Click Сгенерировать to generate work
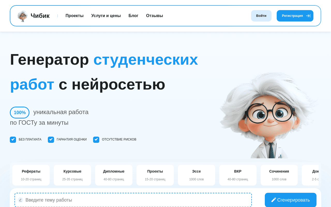 click(291, 200)
